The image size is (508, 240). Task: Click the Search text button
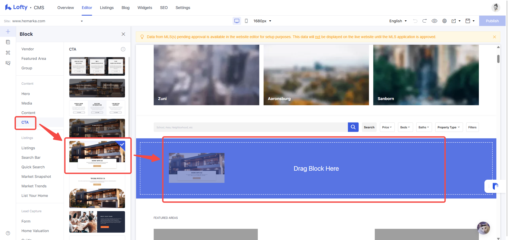[x=369, y=127]
